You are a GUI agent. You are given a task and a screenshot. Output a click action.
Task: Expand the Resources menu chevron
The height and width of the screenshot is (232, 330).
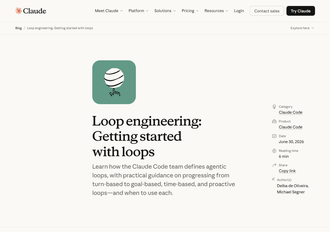tap(227, 11)
